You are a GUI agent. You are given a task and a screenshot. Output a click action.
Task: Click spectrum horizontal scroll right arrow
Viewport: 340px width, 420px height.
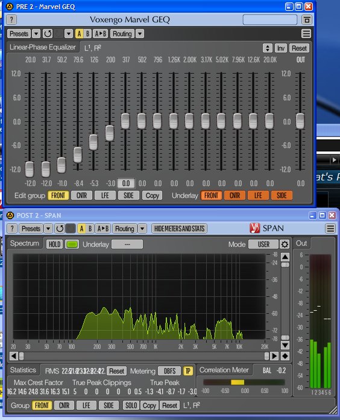[274, 356]
